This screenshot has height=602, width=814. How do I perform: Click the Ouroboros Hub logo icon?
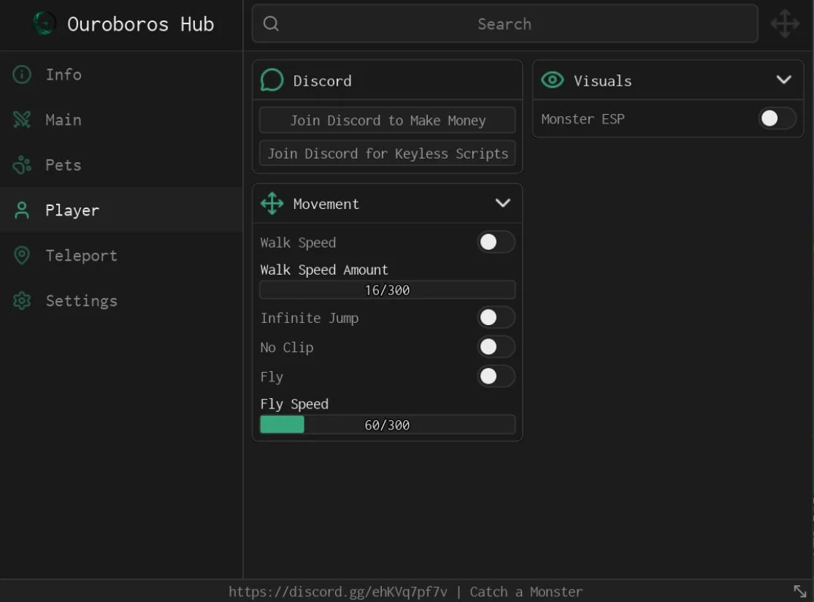click(45, 24)
